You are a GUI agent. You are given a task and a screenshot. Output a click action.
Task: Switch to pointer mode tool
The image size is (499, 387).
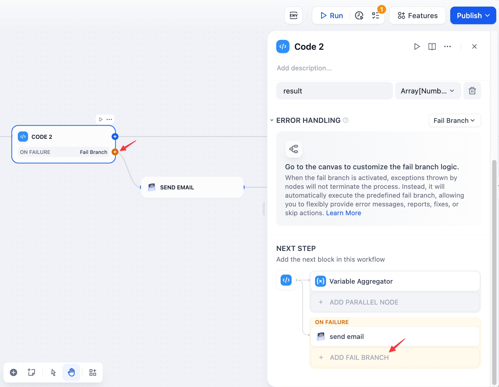point(53,372)
